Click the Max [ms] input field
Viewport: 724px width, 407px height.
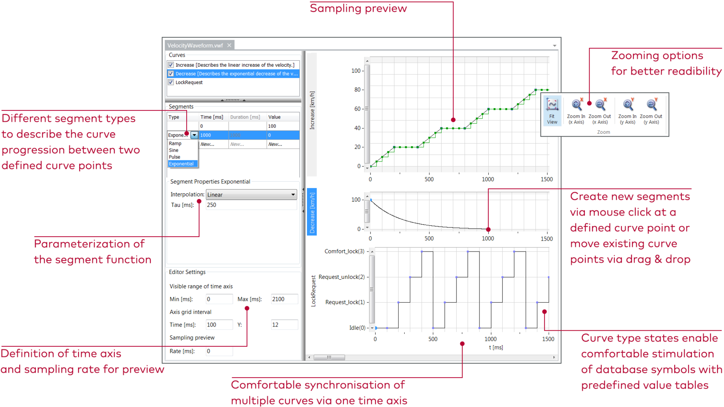[x=284, y=299]
